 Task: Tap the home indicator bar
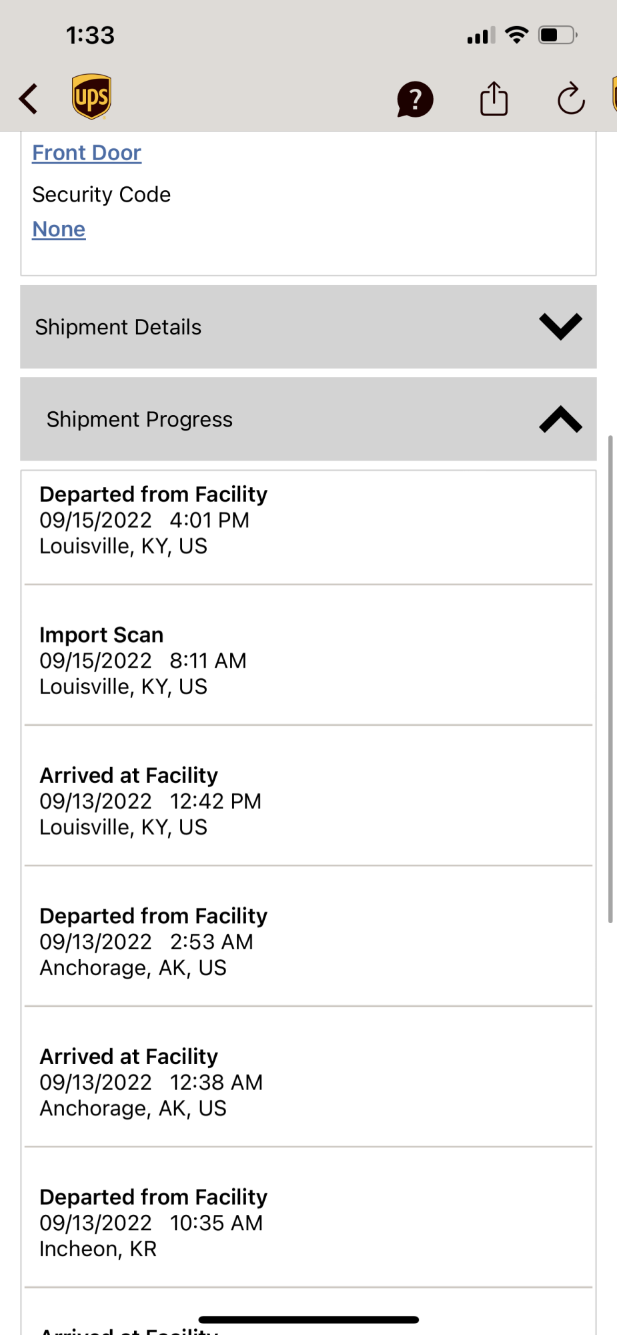pos(308,1319)
